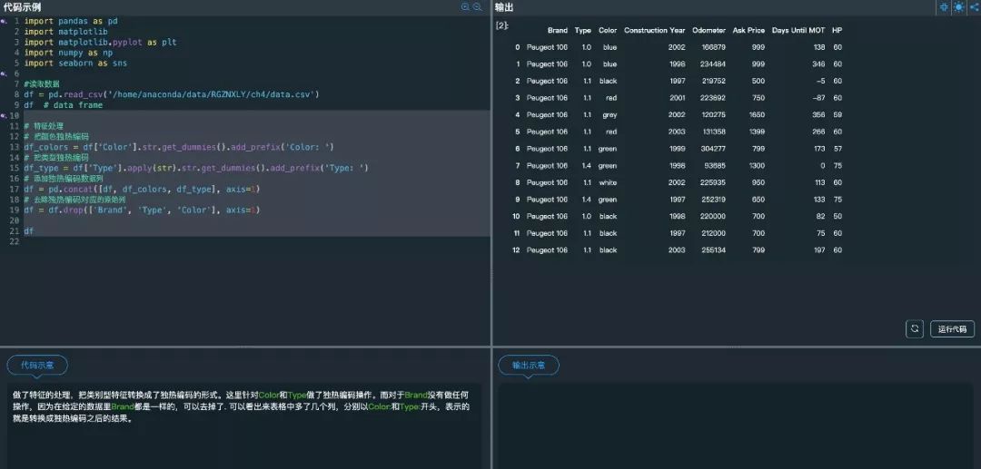This screenshot has width=981, height=469.
Task: Click the cell marker beside line 10
Action: click(x=3, y=115)
